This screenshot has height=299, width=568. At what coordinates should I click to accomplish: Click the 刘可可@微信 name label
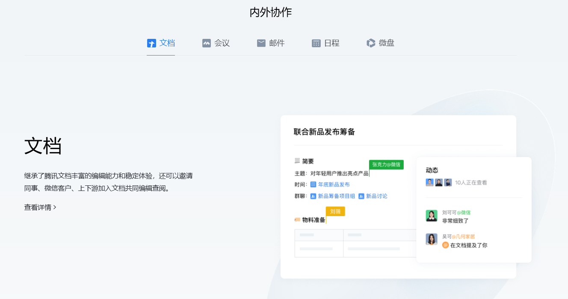pos(456,212)
